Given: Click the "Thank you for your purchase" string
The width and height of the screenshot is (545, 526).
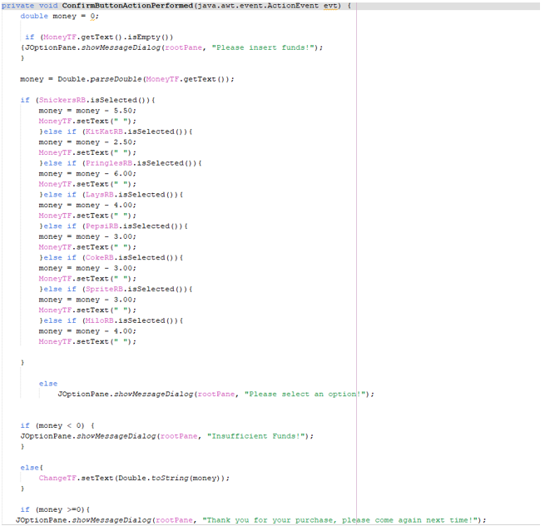Looking at the screenshot, I should (340, 520).
